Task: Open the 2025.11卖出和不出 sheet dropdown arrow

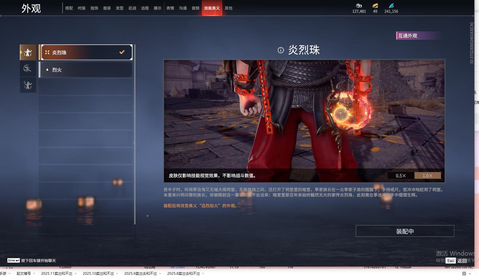Action: pyautogui.click(x=76, y=274)
